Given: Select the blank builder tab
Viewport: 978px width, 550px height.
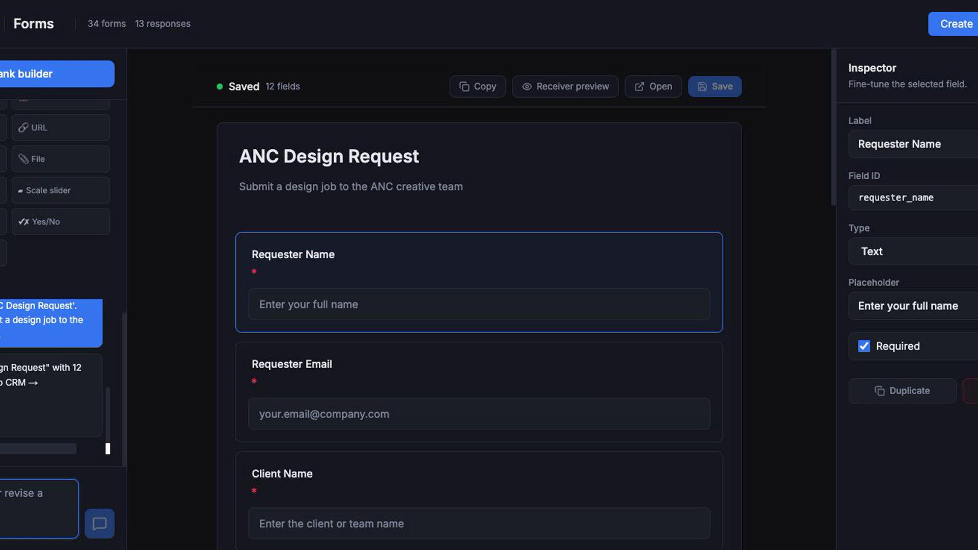Looking at the screenshot, I should (x=57, y=74).
